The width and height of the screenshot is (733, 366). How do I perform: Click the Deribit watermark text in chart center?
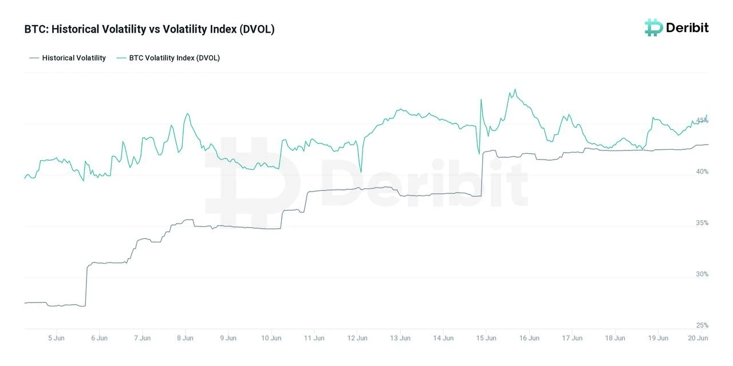tap(424, 183)
